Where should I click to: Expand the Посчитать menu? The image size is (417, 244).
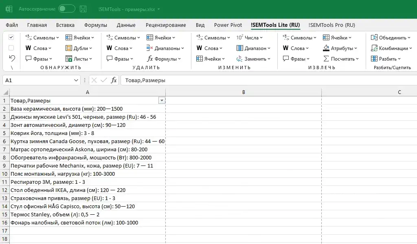341,59
